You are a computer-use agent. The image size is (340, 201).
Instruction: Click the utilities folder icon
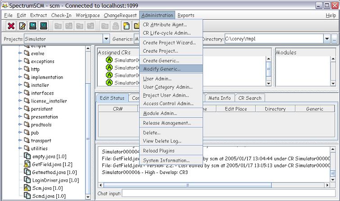(27, 148)
